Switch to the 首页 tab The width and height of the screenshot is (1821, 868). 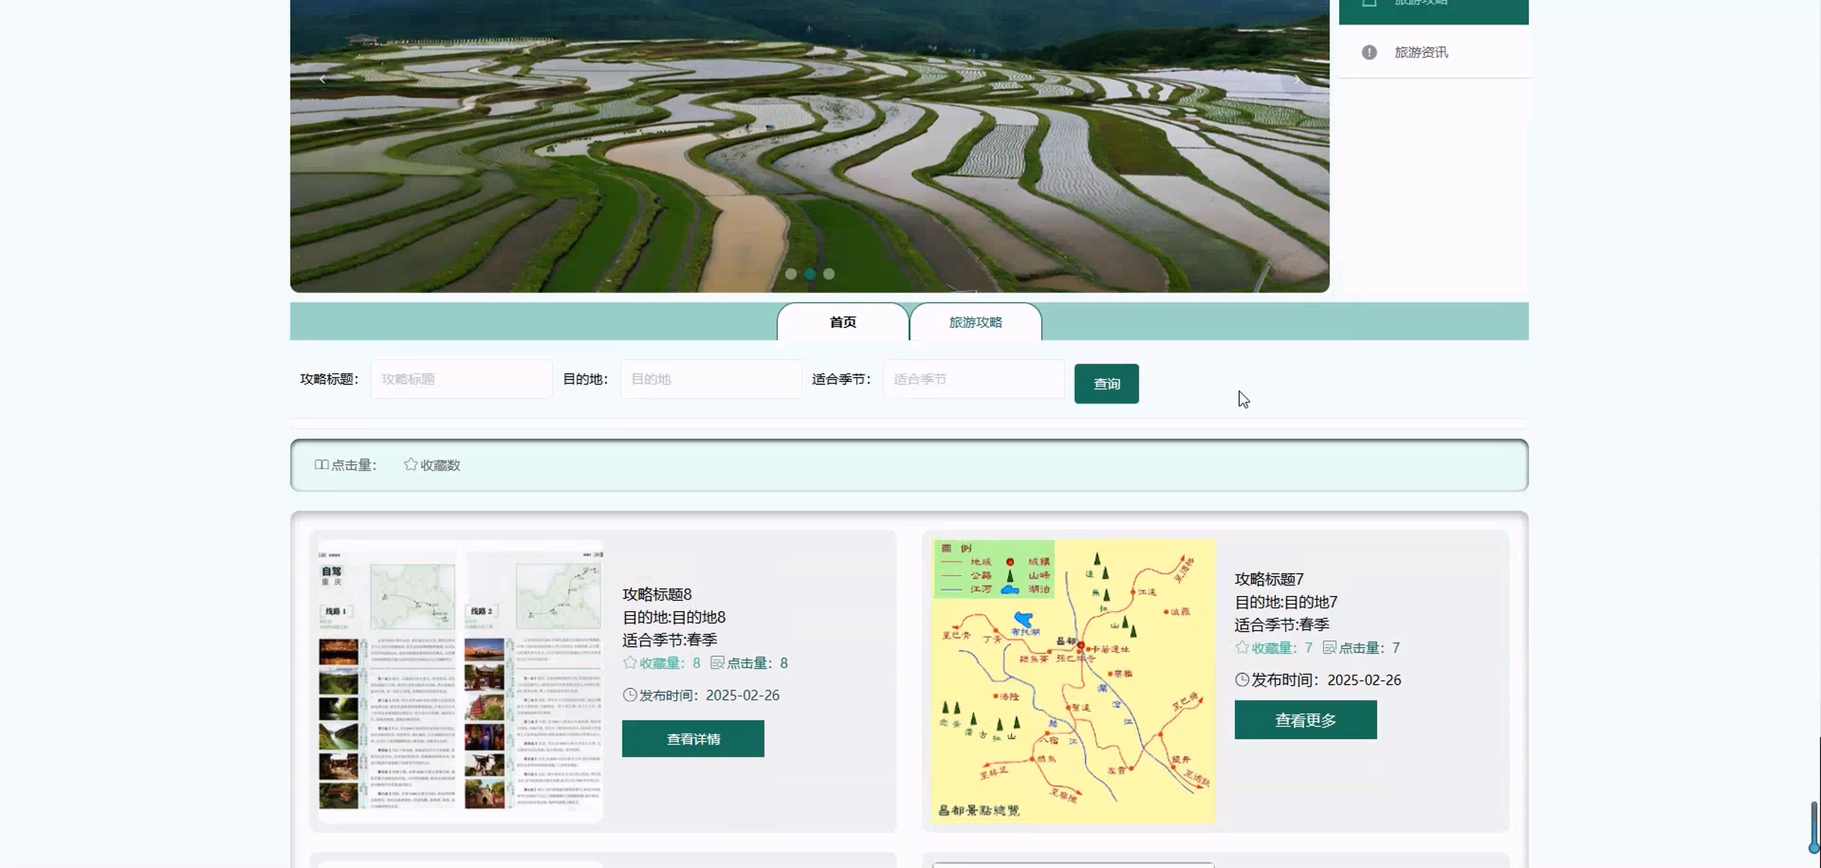843,322
